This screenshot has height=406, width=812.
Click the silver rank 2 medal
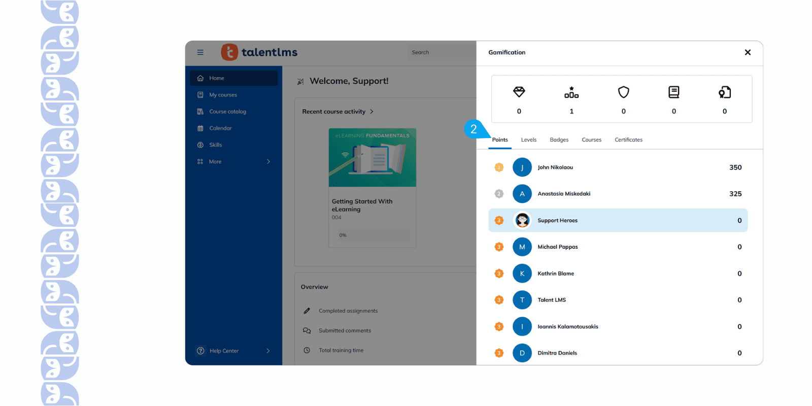coord(499,194)
